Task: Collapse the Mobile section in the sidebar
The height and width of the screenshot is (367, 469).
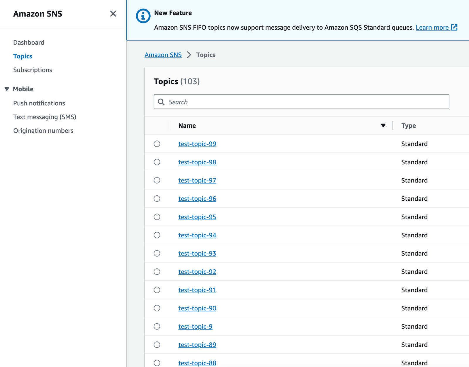Action: pyautogui.click(x=6, y=89)
